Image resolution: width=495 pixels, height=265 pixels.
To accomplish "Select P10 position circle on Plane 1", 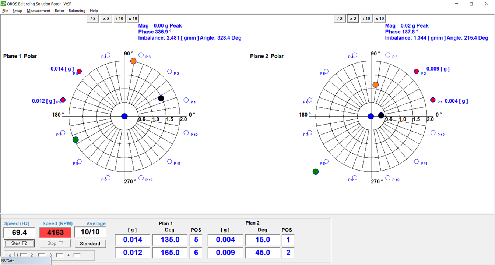I will coord(141,178).
